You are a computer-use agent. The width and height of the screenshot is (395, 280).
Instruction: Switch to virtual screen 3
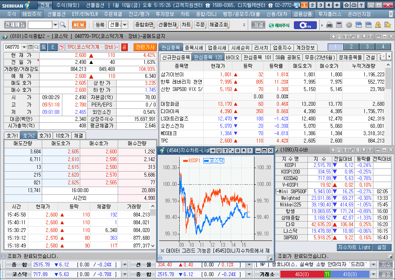coord(320,5)
